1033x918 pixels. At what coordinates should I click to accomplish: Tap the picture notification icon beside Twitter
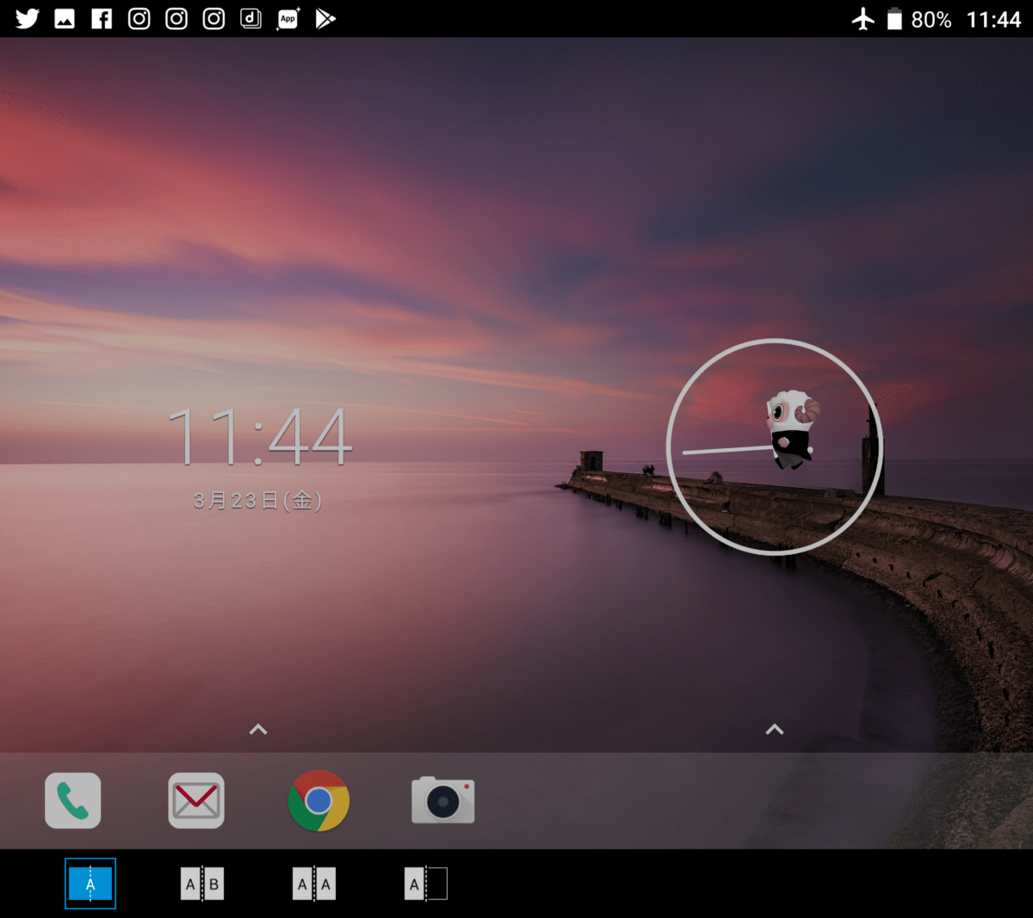[65, 19]
